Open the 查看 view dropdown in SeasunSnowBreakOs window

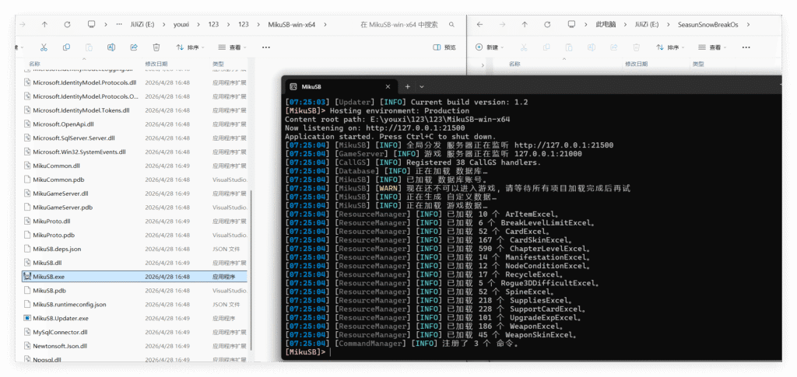click(712, 47)
